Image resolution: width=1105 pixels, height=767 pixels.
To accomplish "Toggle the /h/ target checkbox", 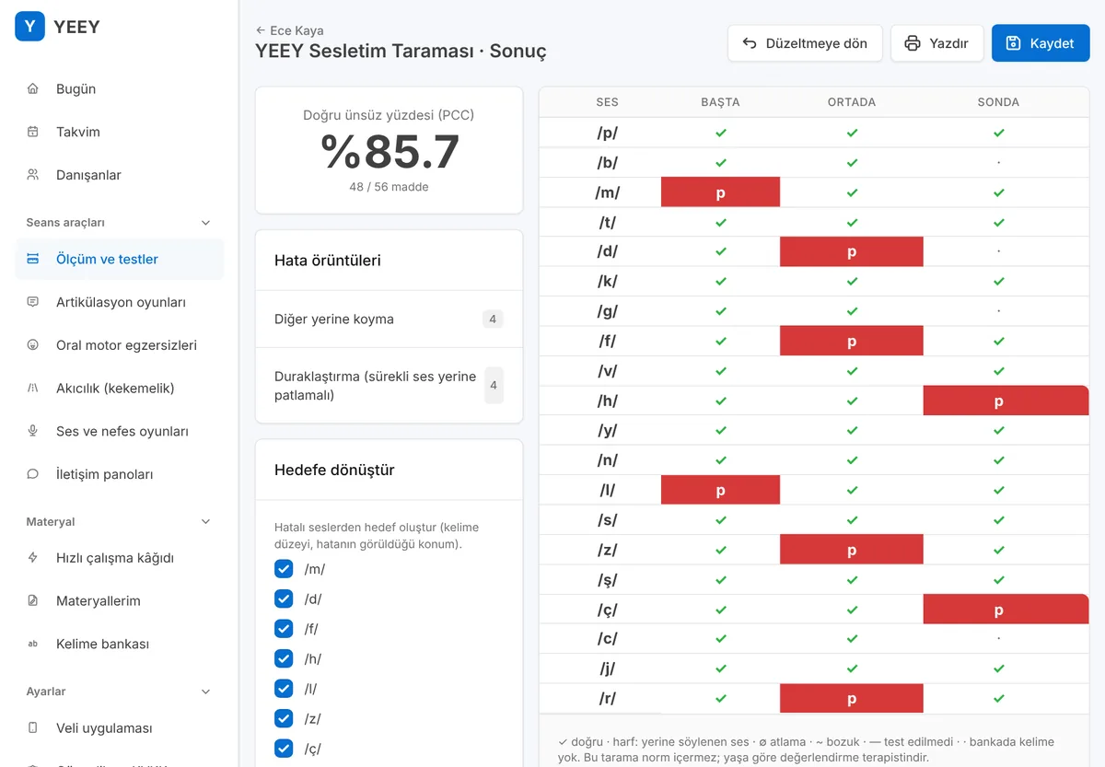I will (284, 658).
